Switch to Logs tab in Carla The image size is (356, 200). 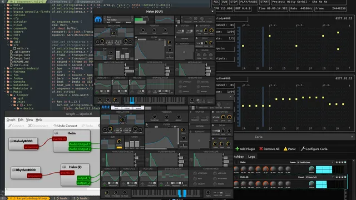[x=251, y=157]
